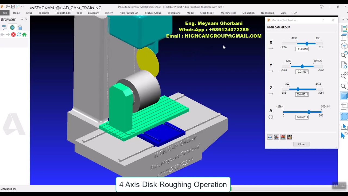Open the Hole Feature Set tab

[x=129, y=13]
